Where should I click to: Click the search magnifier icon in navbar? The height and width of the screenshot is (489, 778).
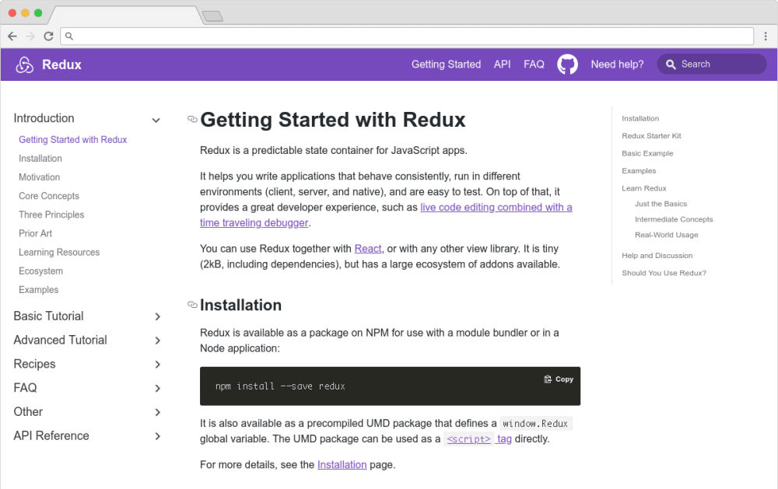click(671, 65)
